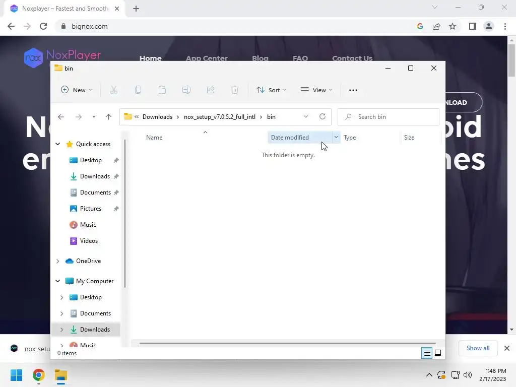516x387 pixels.
Task: Open Windows Start menu
Action: click(x=16, y=375)
